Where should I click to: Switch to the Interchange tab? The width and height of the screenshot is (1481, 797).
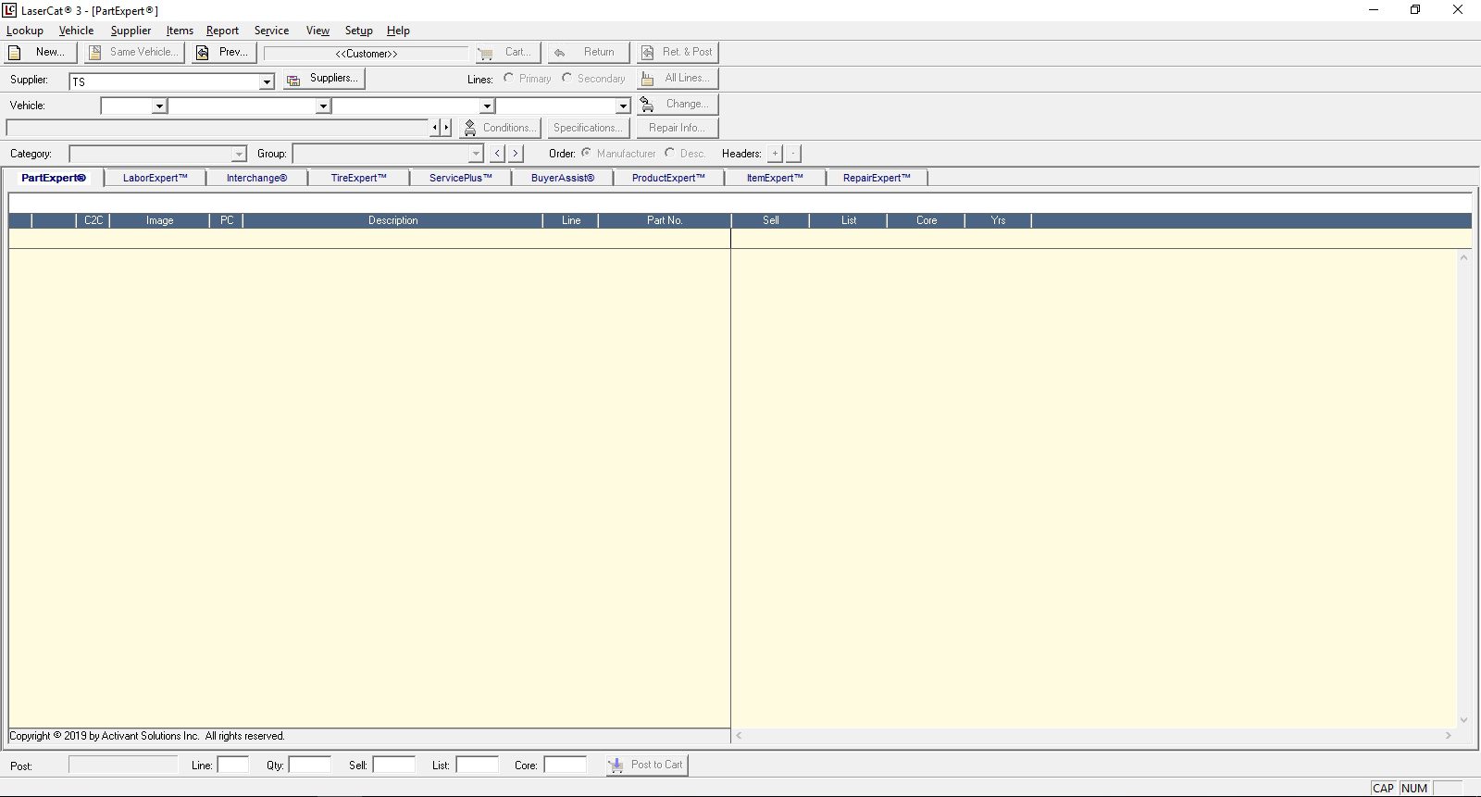(x=257, y=178)
